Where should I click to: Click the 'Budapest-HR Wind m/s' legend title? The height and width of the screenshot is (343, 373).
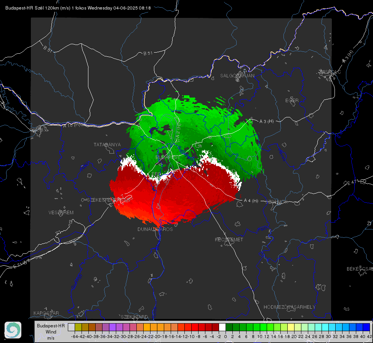coord(51,332)
